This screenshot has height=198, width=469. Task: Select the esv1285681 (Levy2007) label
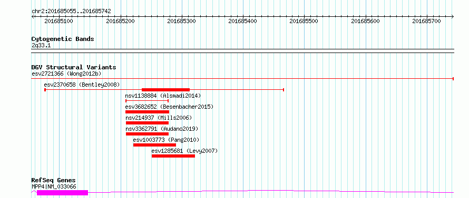point(184,151)
